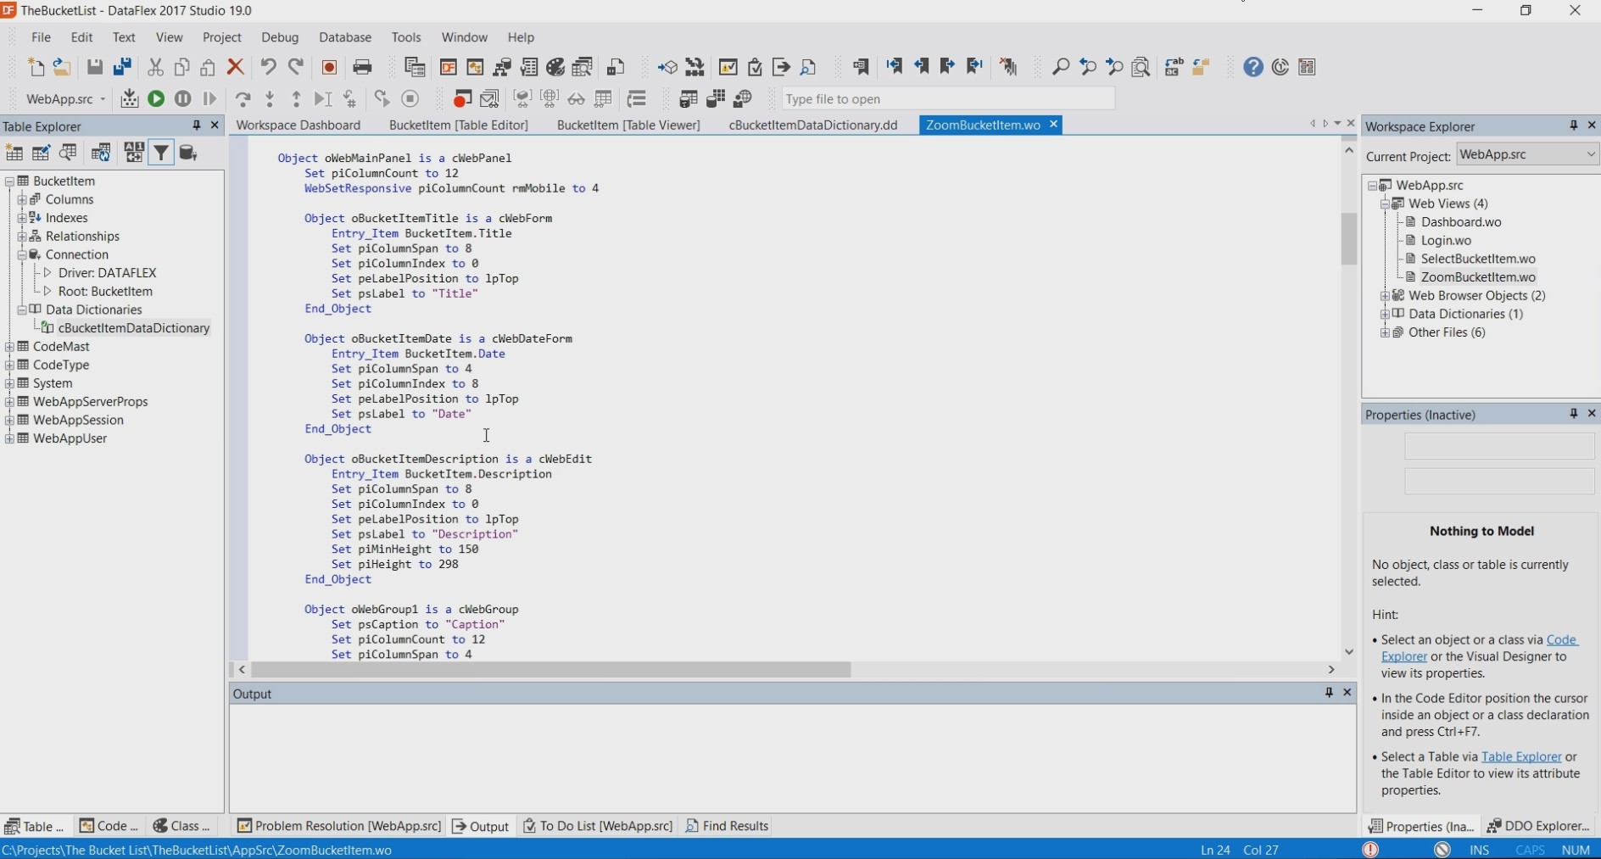Expand the CodeMast table node
Screen dimensions: 1601x859
pyautogui.click(x=9, y=347)
